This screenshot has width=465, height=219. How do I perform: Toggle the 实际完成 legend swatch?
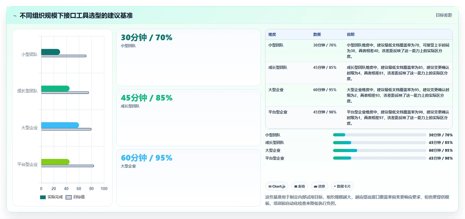(43, 197)
